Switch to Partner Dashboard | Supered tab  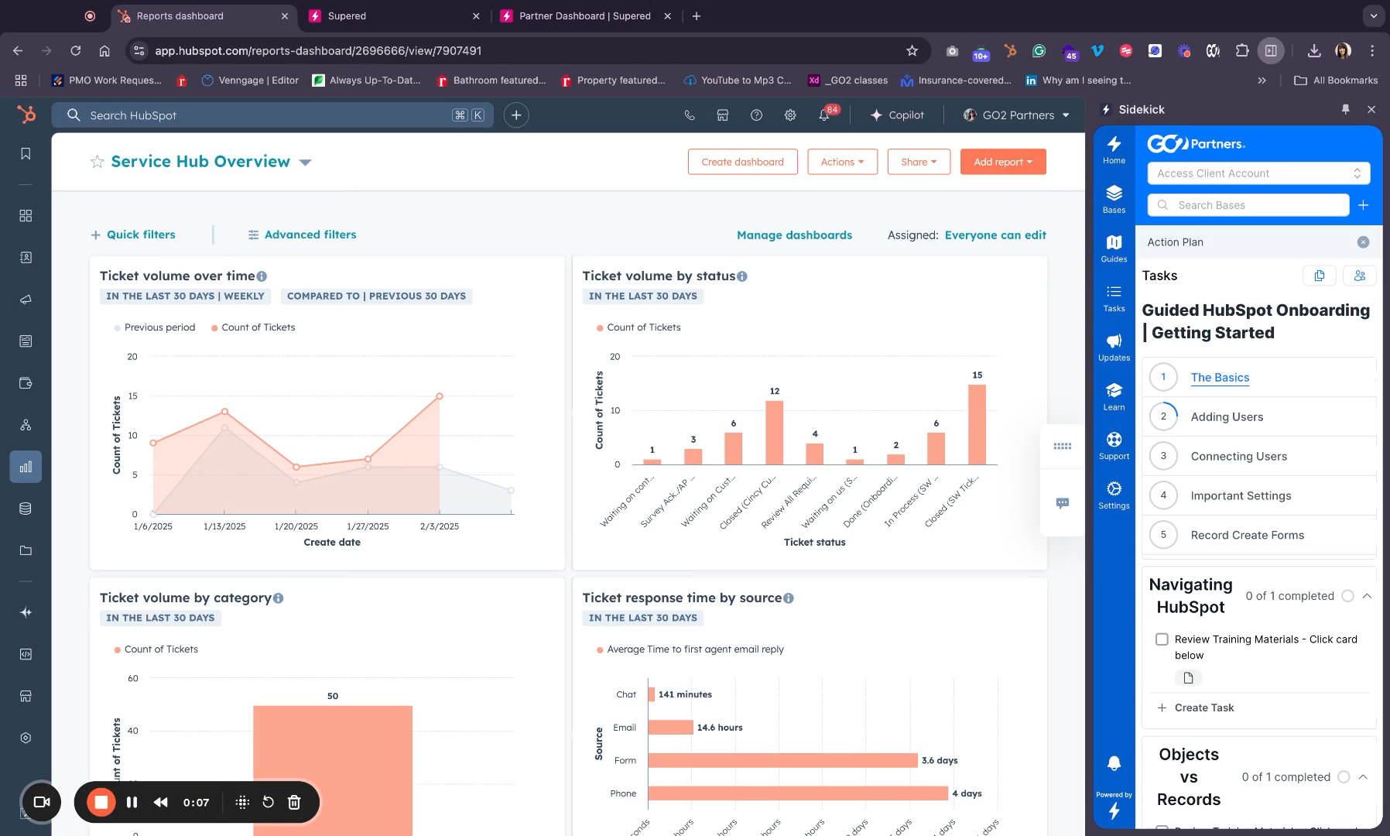tap(585, 15)
